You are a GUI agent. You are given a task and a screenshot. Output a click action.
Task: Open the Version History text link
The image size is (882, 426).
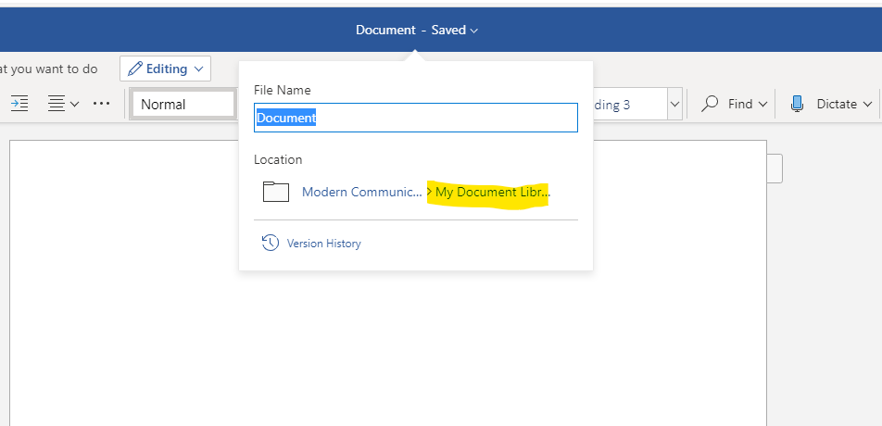(323, 244)
